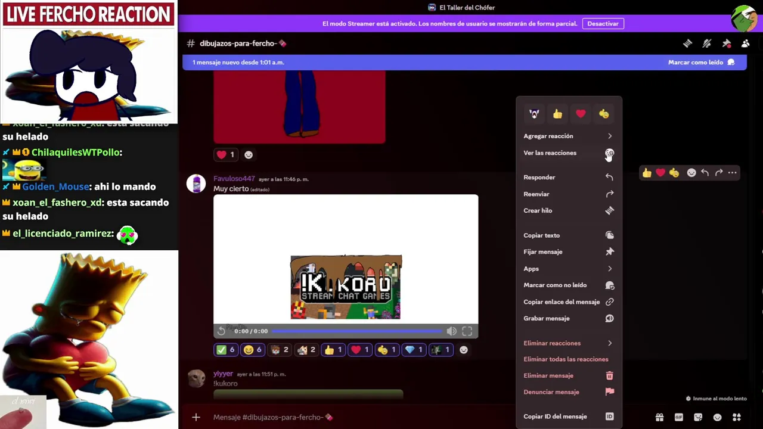Image resolution: width=763 pixels, height=429 pixels.
Task: Select Grabar mensaje menu entry
Action: point(569,319)
